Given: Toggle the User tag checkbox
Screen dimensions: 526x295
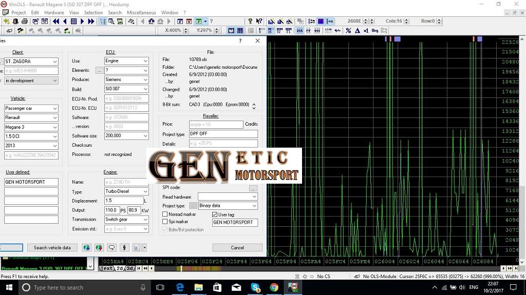Looking at the screenshot, I should point(215,214).
